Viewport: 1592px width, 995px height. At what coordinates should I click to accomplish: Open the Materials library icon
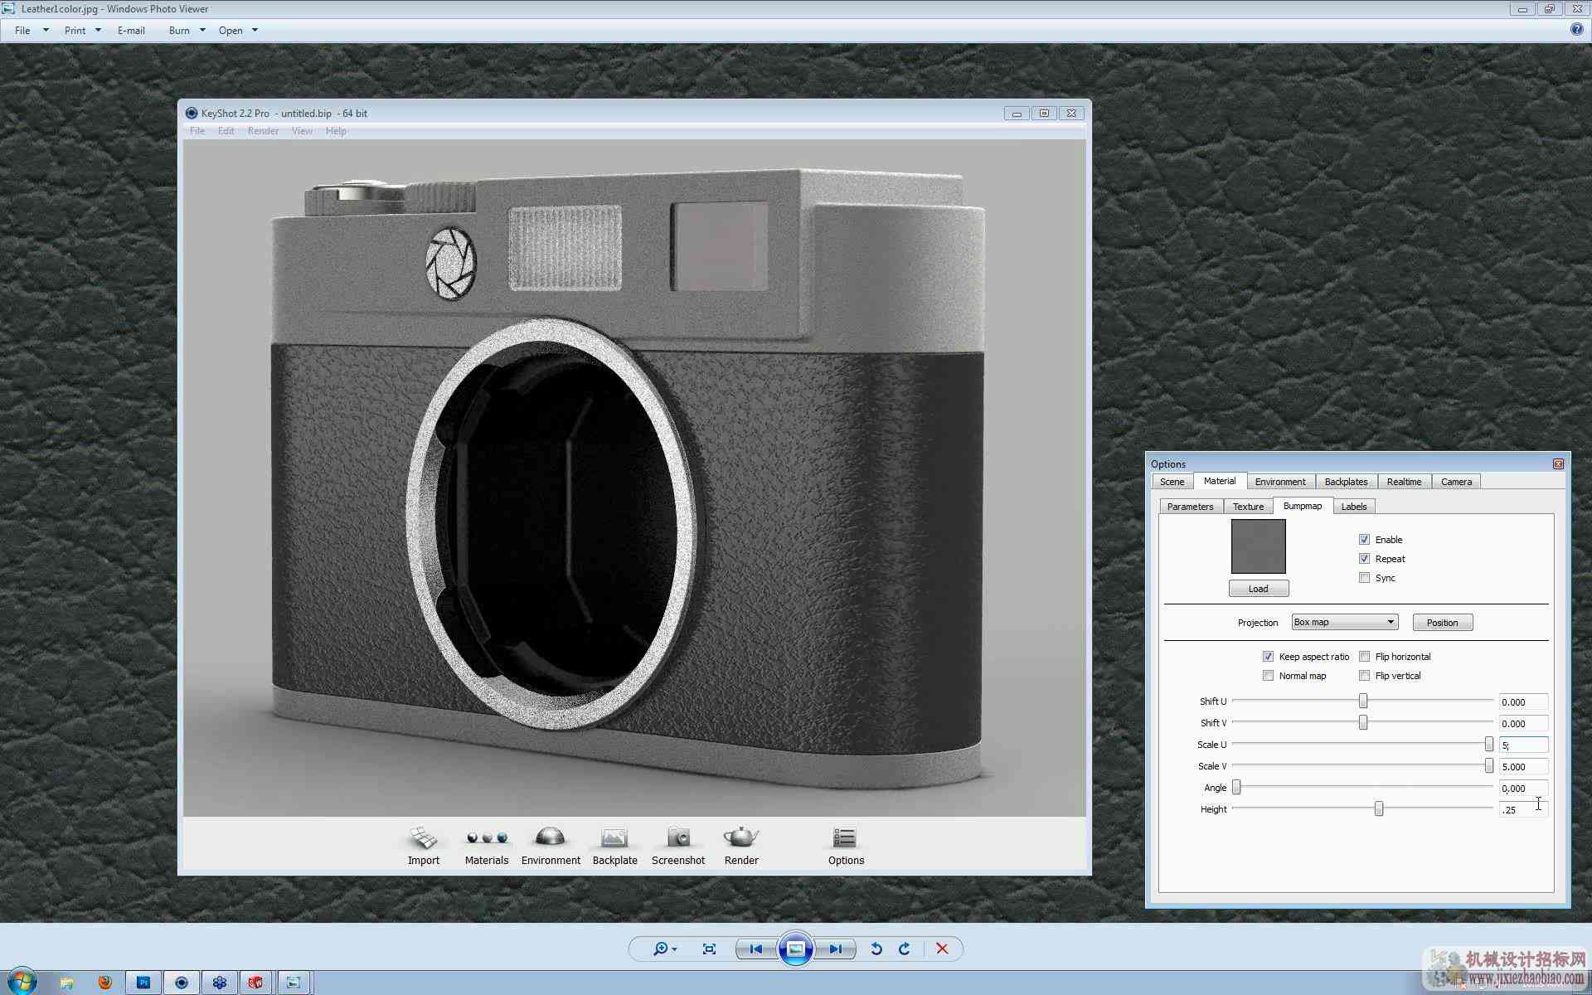click(x=487, y=837)
